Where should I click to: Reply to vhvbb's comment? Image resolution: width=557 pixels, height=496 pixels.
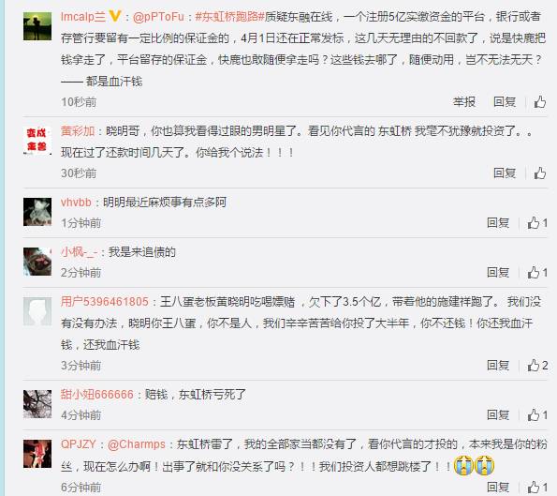point(498,223)
